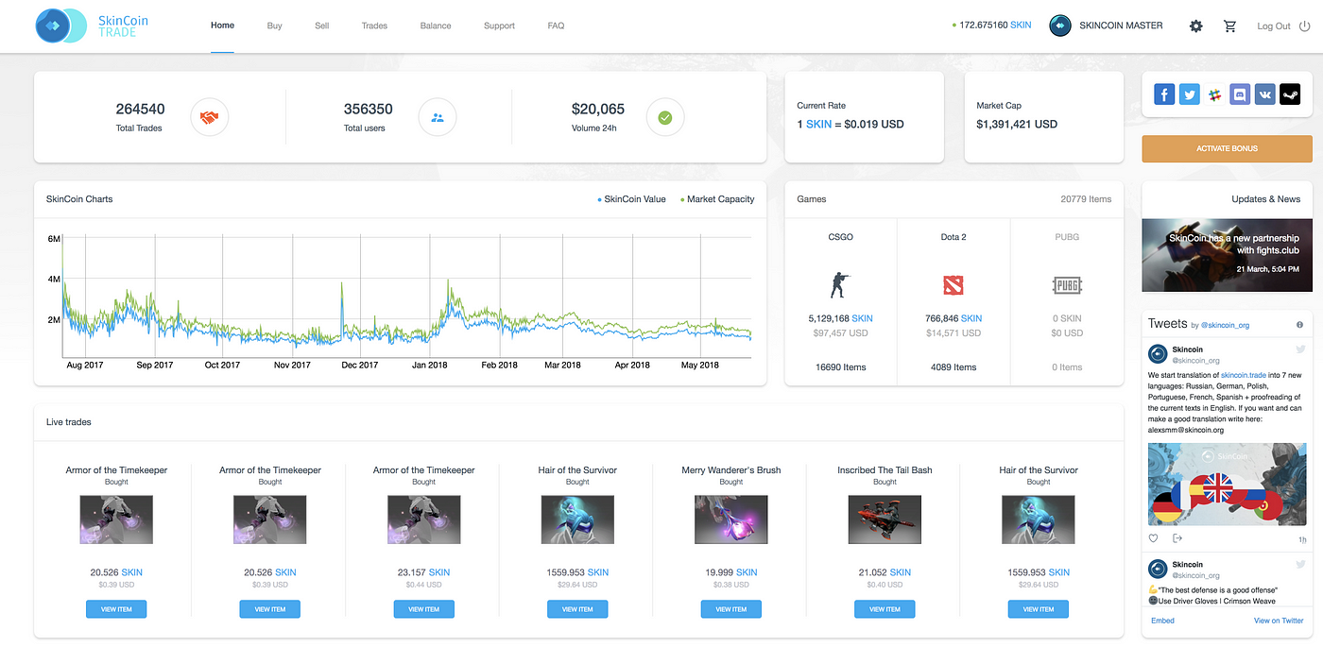The image size is (1323, 664).
Task: Click the 20779 Items total
Action: coord(1086,199)
